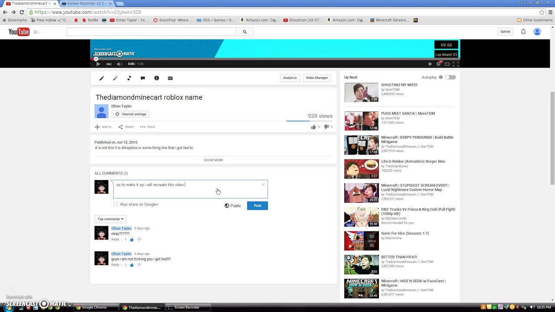Open the More actions menu
Viewport: 555px width, 312px height.
point(147,127)
